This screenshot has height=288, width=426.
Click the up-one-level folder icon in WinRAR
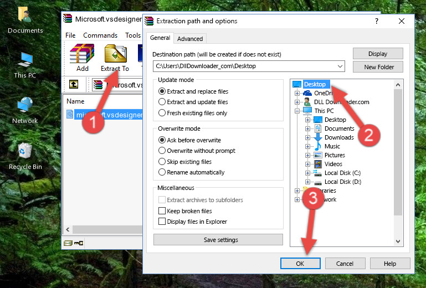coord(74,84)
